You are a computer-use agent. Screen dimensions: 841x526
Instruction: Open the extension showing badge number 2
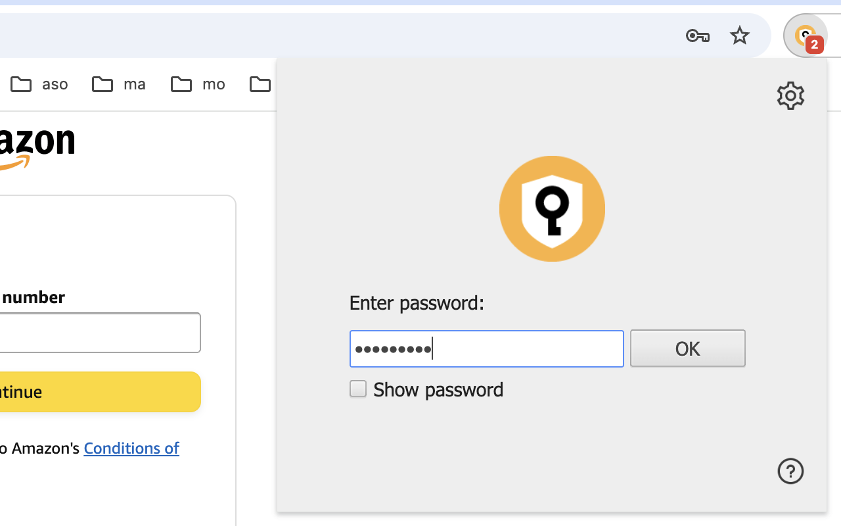click(806, 36)
